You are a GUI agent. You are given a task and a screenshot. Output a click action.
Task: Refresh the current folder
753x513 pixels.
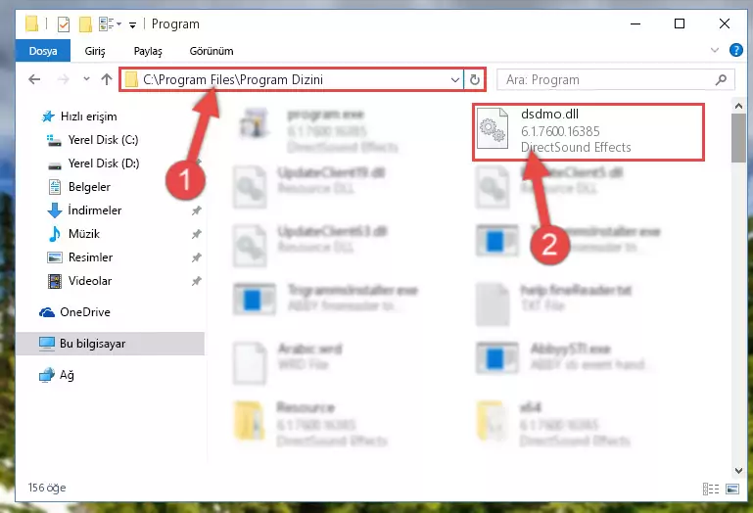(x=475, y=79)
